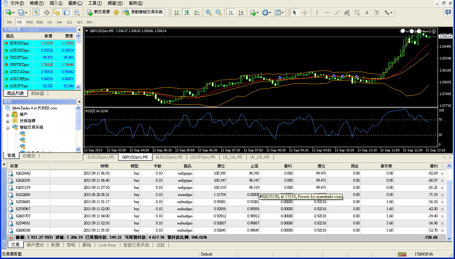Open the USDJPYpro,M5 chart tab

[203, 157]
